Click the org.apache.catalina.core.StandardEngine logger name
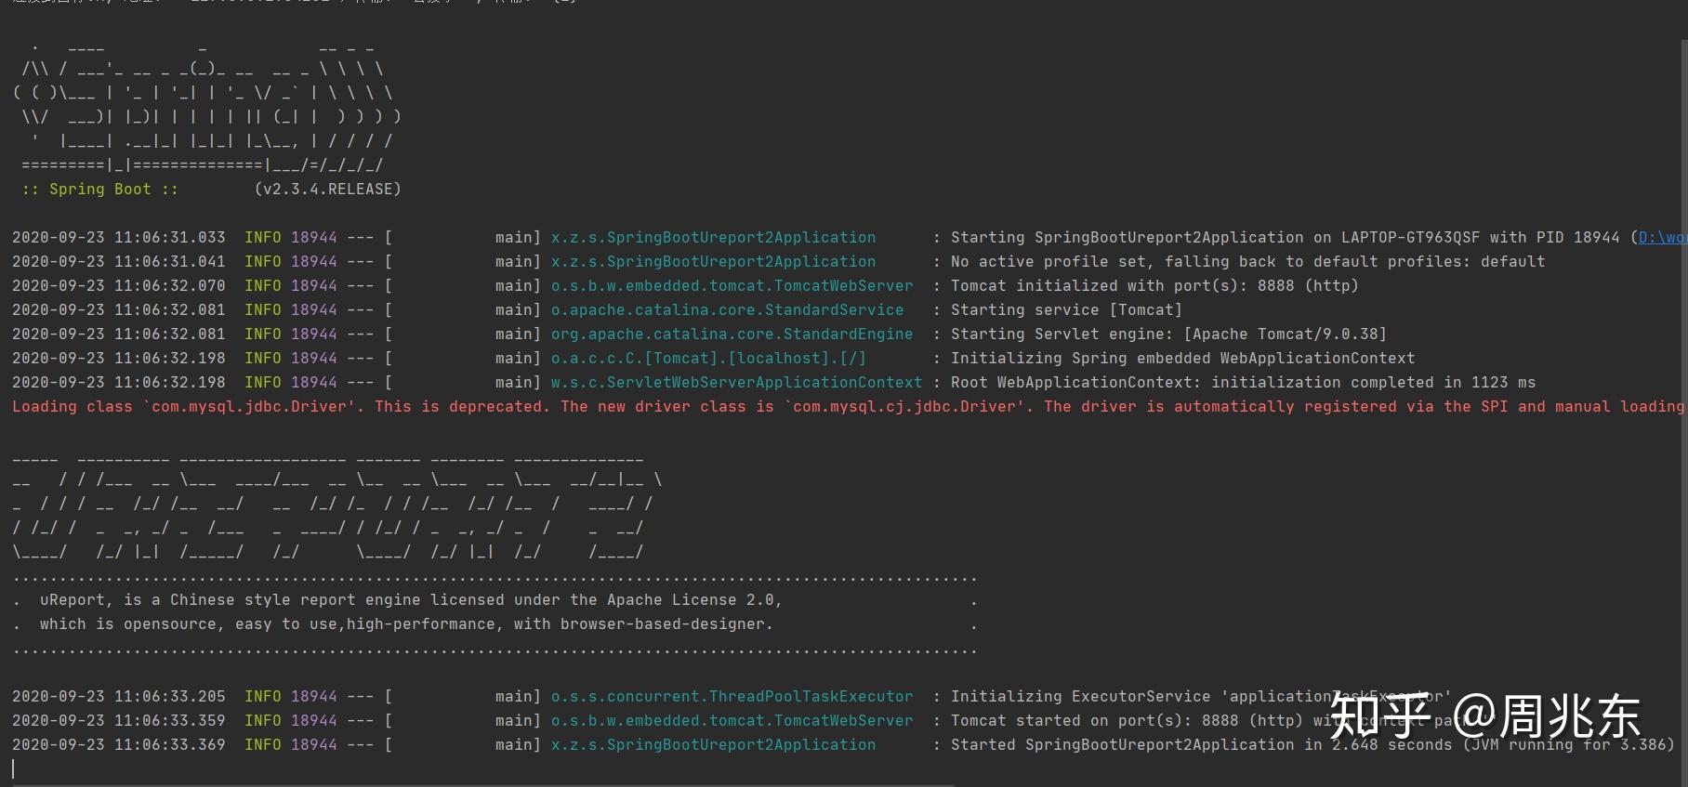The width and height of the screenshot is (1688, 787). pyautogui.click(x=732, y=334)
